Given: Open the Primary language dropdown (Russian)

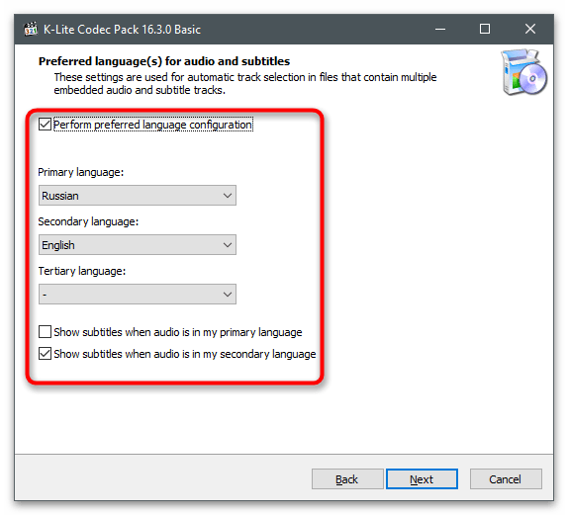Looking at the screenshot, I should [x=138, y=196].
